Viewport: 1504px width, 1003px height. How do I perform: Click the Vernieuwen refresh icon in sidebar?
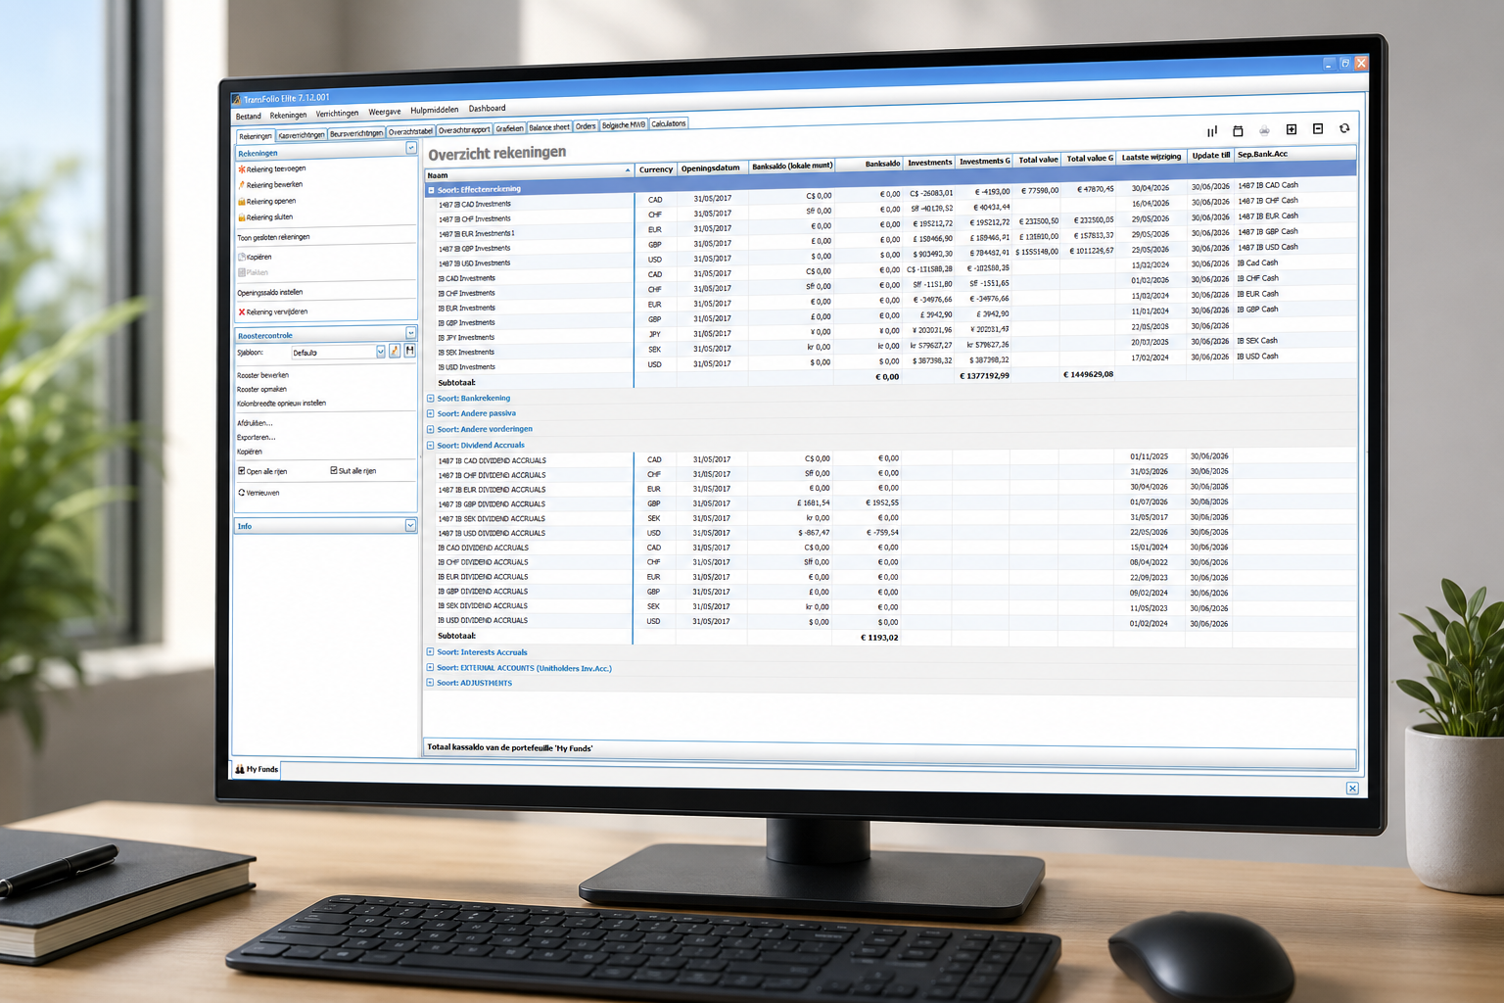tap(241, 493)
